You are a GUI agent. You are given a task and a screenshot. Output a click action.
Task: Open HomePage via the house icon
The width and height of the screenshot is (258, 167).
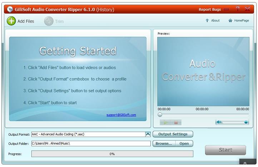(x=230, y=21)
